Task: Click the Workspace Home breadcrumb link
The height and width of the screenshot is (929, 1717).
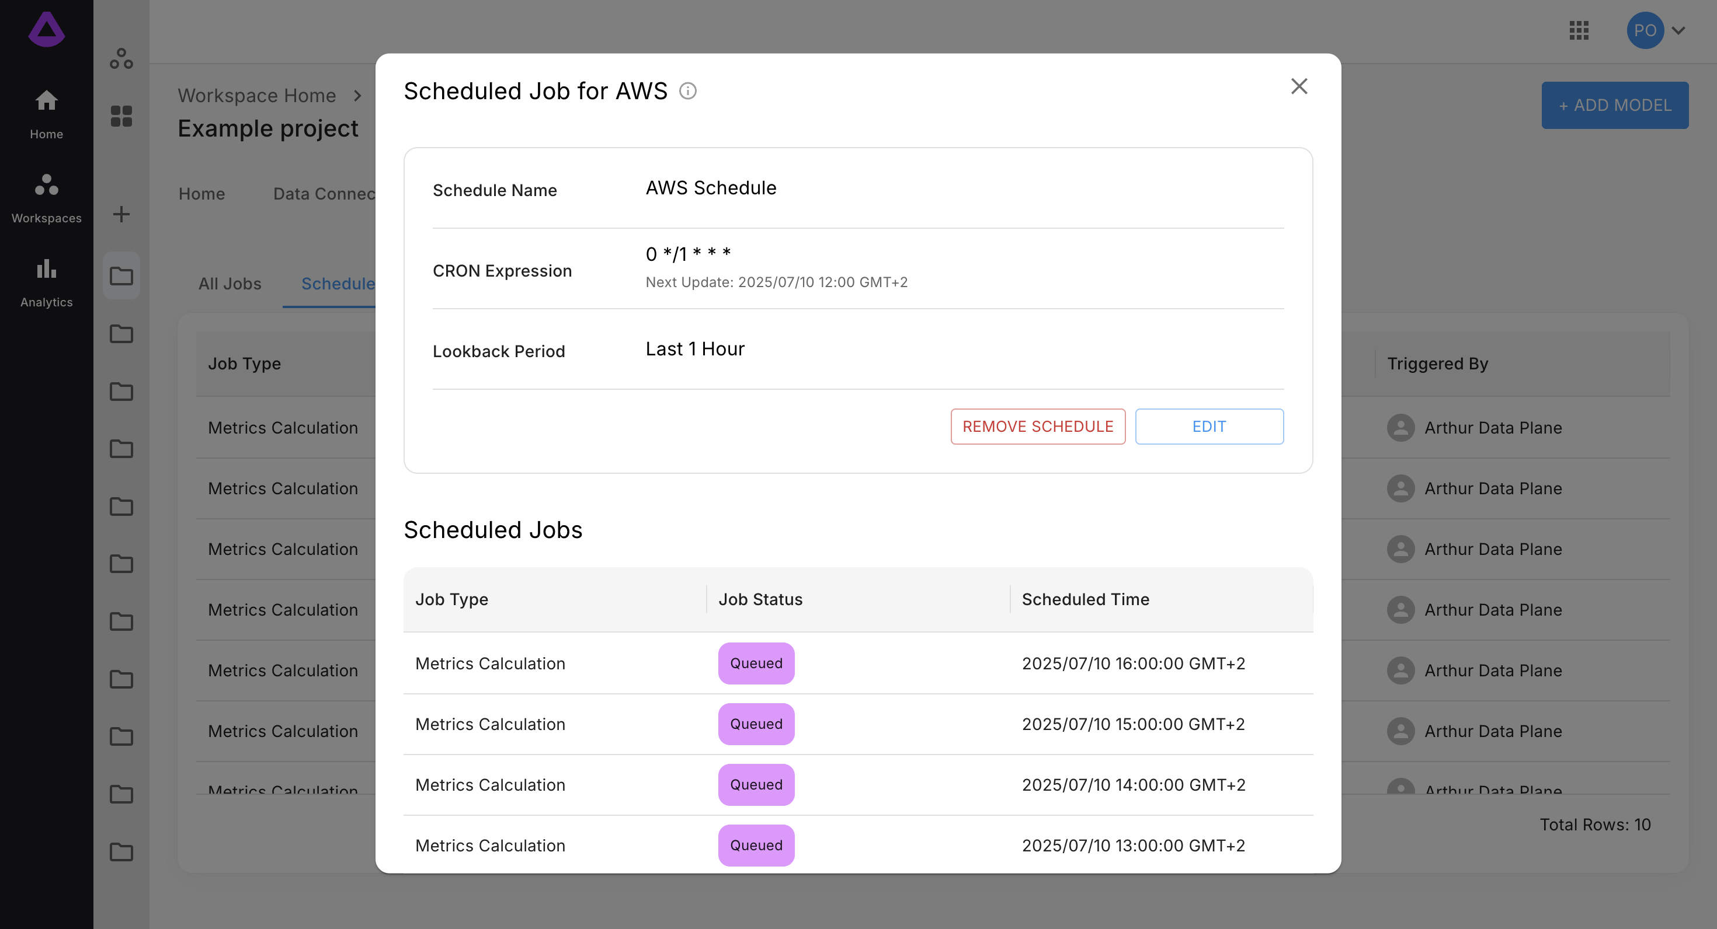Action: click(x=256, y=95)
